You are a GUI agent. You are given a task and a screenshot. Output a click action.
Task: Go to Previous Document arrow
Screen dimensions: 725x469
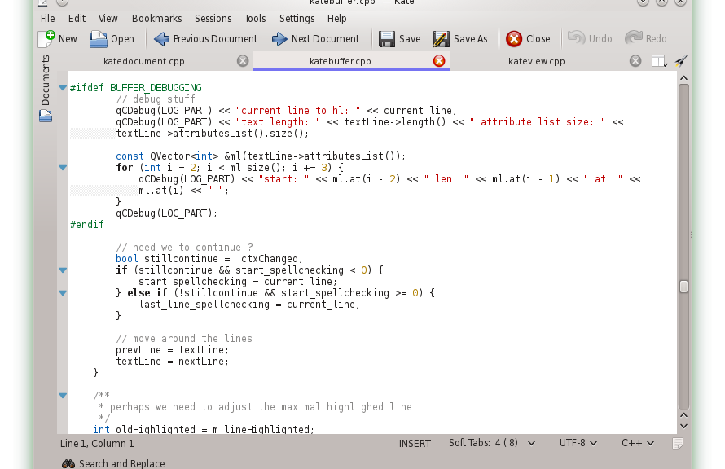coord(161,38)
